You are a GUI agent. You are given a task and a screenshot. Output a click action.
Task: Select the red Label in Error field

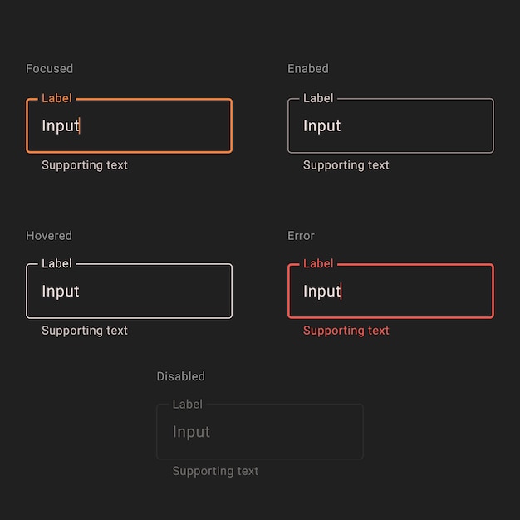(318, 263)
